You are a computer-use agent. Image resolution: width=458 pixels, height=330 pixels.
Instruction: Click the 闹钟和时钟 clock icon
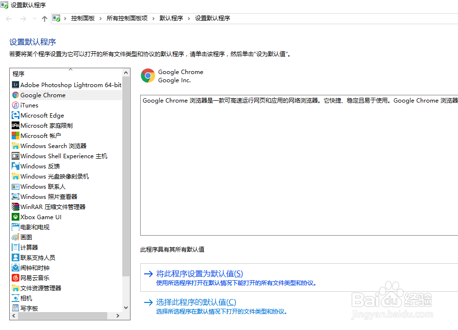point(16,268)
